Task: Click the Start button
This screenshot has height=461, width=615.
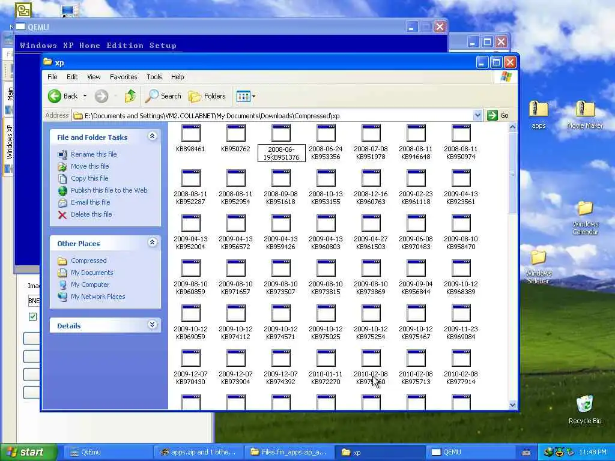Action: click(28, 452)
